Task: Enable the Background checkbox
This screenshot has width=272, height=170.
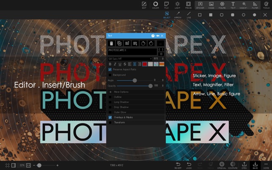Action: pos(110,75)
